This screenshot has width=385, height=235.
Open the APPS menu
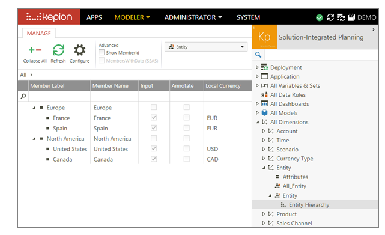click(x=94, y=17)
